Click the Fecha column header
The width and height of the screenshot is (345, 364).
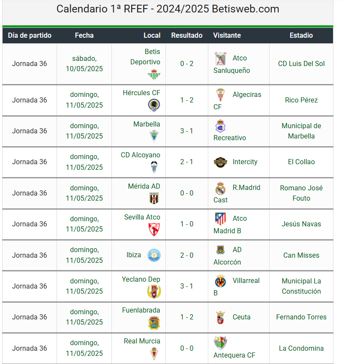point(84,35)
